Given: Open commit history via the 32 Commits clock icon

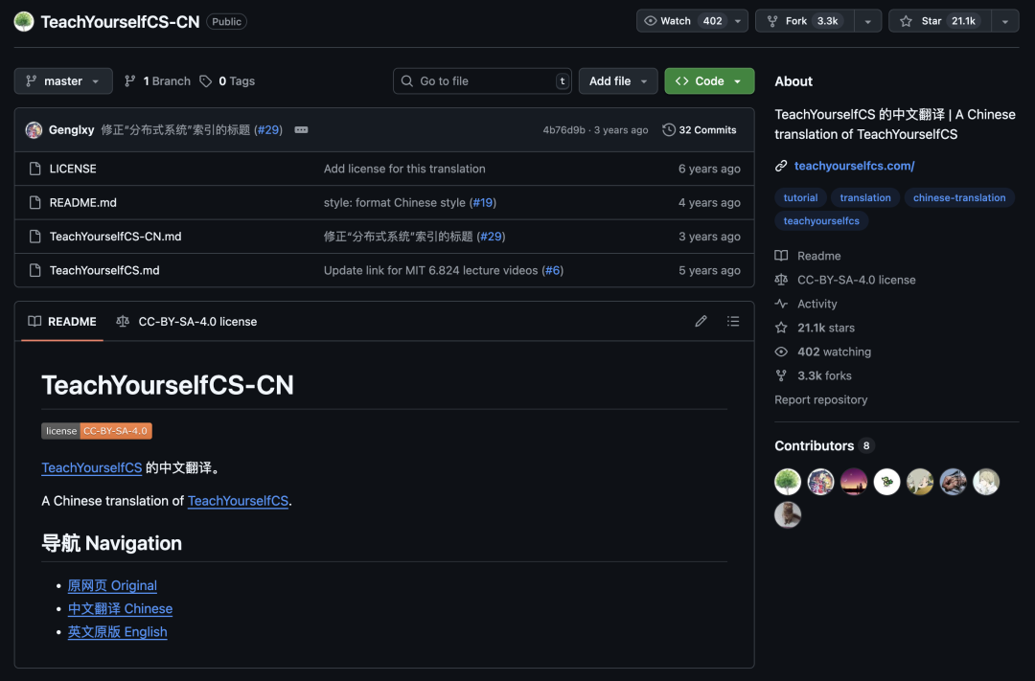Looking at the screenshot, I should point(669,130).
